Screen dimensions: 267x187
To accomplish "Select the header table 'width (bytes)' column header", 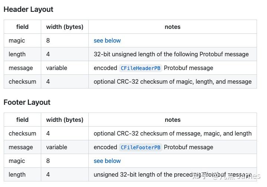I will pyautogui.click(x=65, y=27).
